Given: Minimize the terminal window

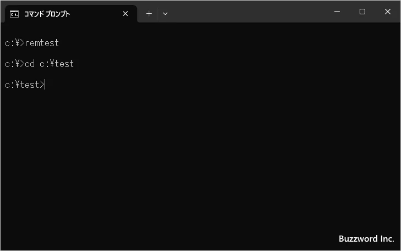Looking at the screenshot, I should tap(337, 12).
